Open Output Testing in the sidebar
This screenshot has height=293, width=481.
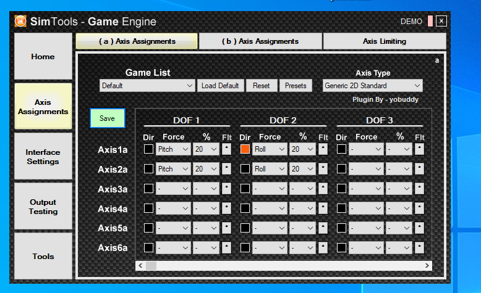[43, 207]
